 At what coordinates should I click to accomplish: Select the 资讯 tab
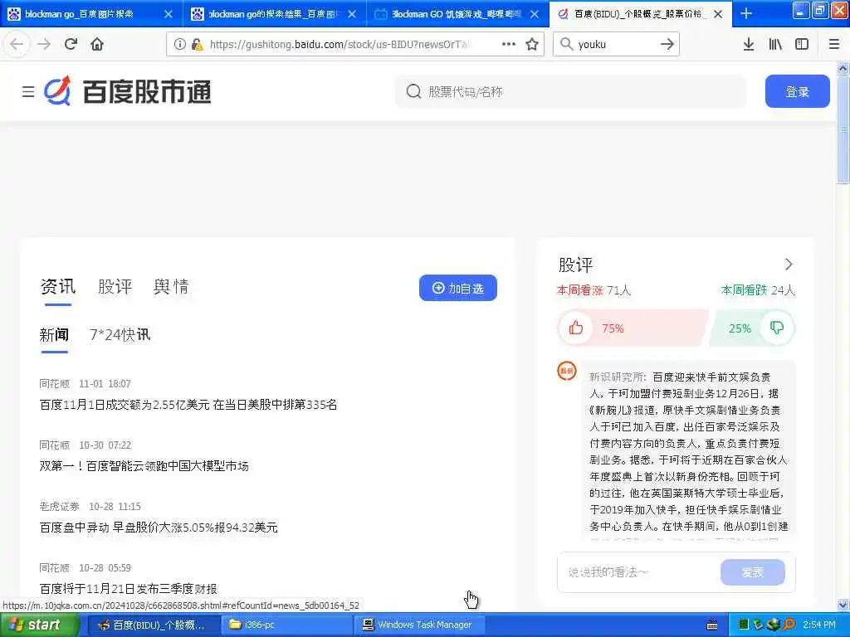58,286
